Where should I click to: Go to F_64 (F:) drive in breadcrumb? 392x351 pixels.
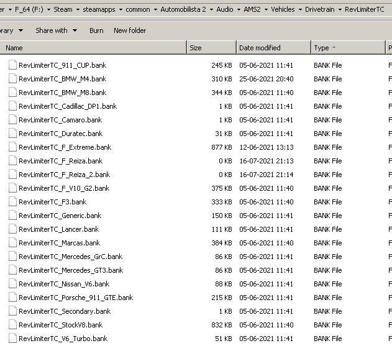(x=29, y=9)
